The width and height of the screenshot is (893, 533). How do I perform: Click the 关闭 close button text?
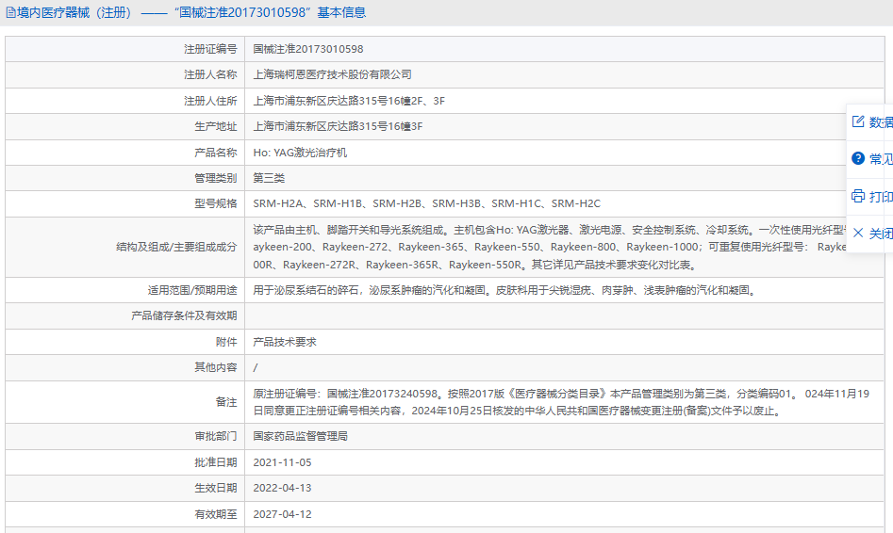click(881, 234)
